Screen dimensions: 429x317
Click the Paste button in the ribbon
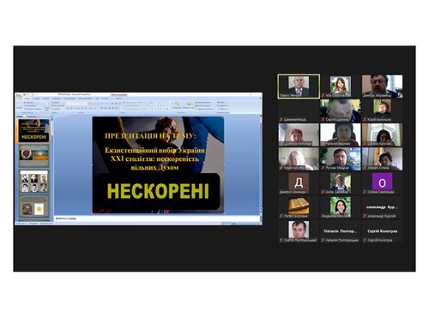(19, 105)
